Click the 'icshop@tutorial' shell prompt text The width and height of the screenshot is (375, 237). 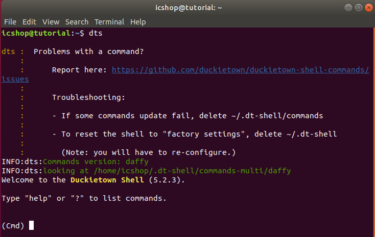coord(36,33)
